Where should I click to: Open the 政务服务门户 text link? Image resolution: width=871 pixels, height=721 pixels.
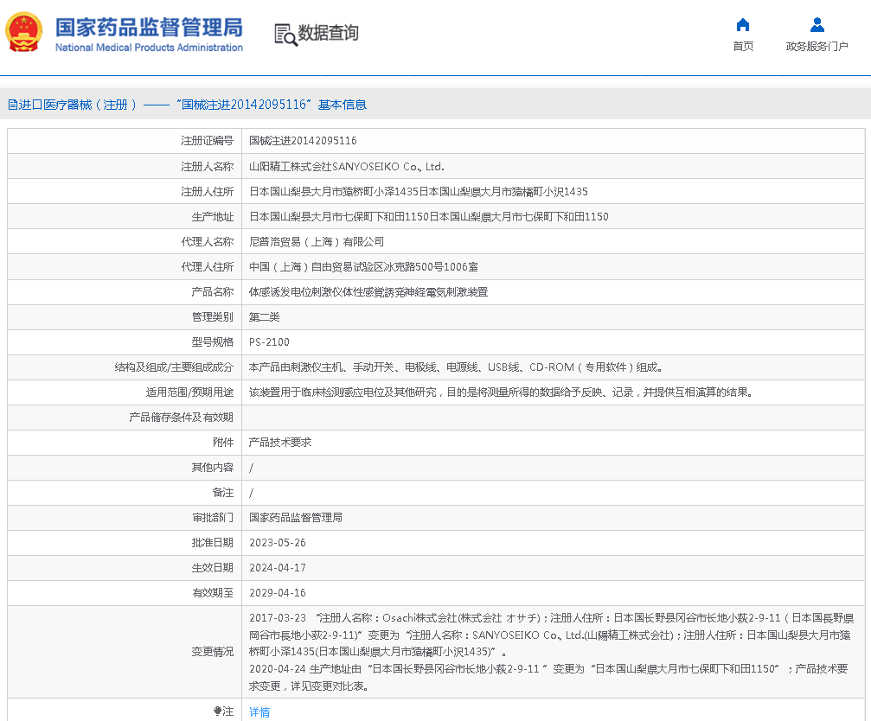click(817, 47)
